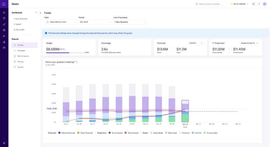The height and width of the screenshot is (147, 270).
Task: Toggle Open deals legend checkbox
Action: point(151,133)
